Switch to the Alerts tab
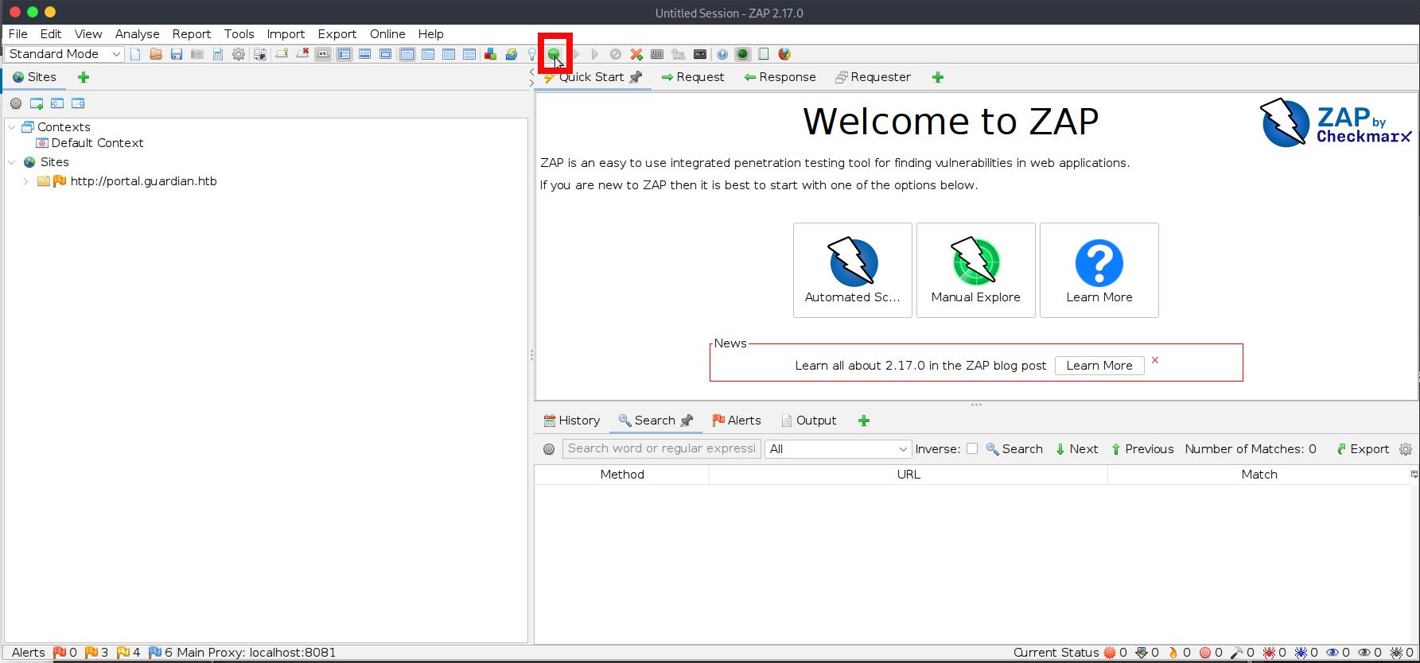1420x663 pixels. click(737, 421)
